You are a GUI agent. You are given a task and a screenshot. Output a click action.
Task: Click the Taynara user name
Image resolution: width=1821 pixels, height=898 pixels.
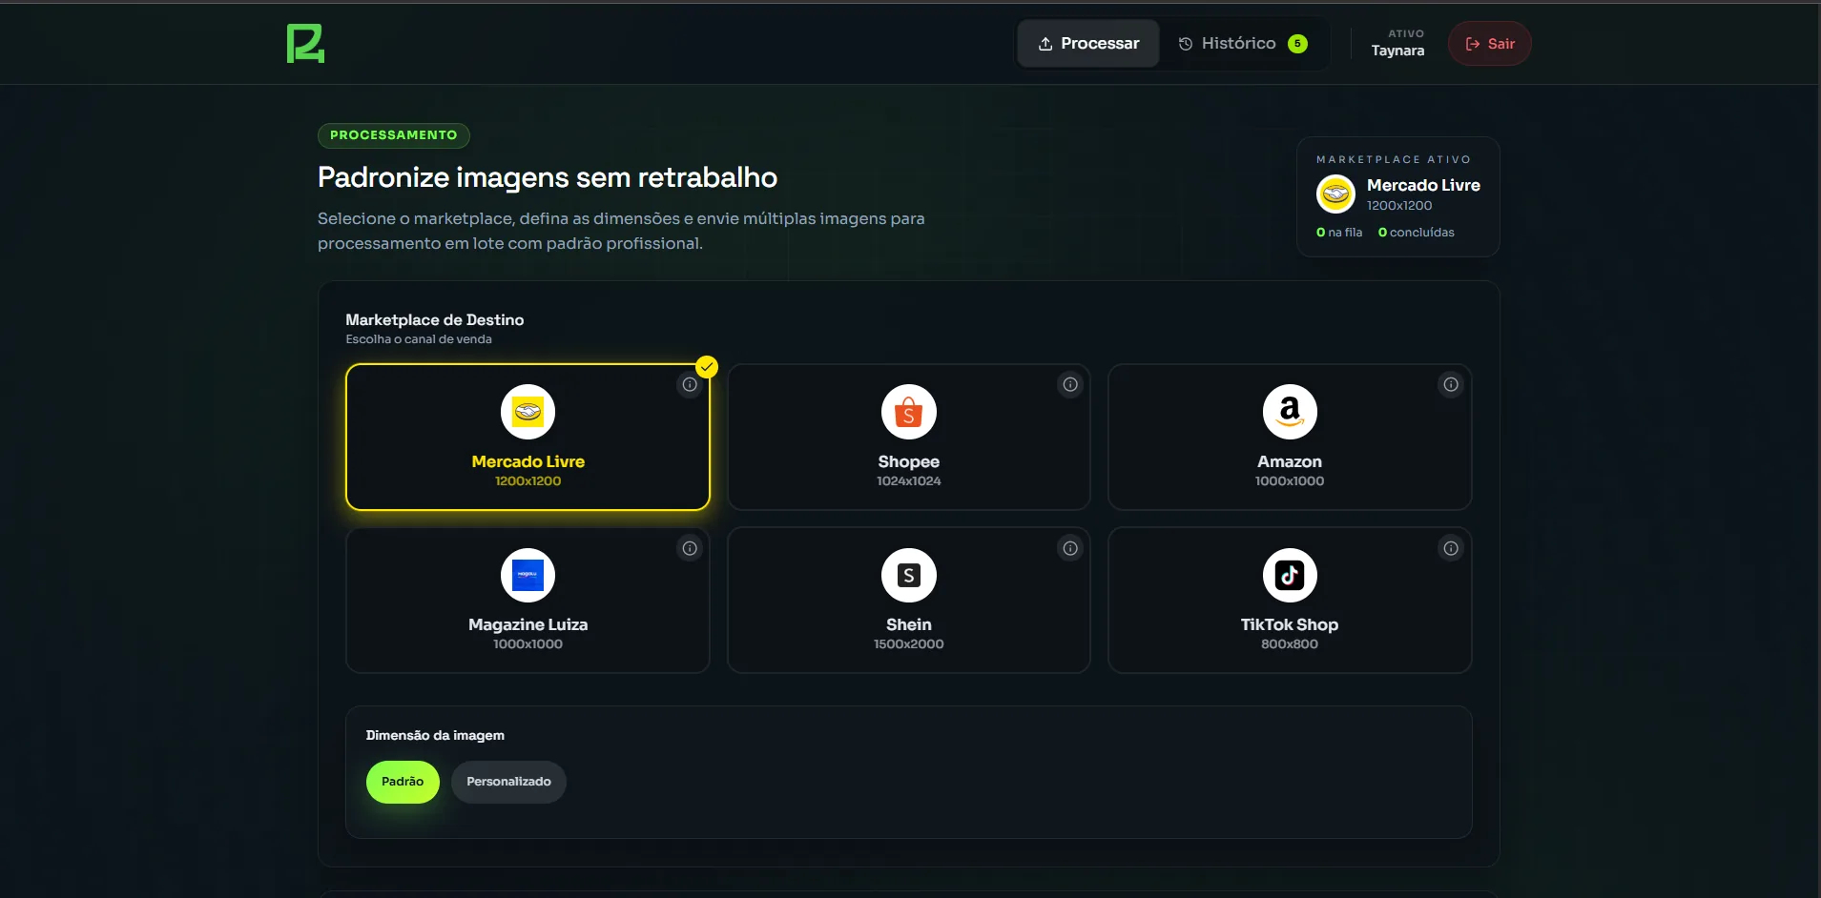[1397, 51]
